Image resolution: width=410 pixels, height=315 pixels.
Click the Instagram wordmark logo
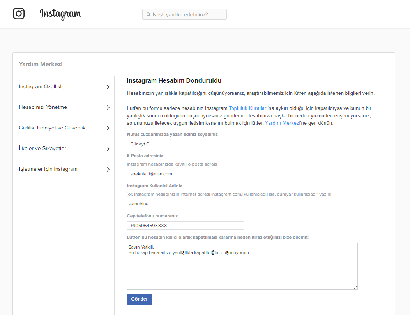click(60, 14)
